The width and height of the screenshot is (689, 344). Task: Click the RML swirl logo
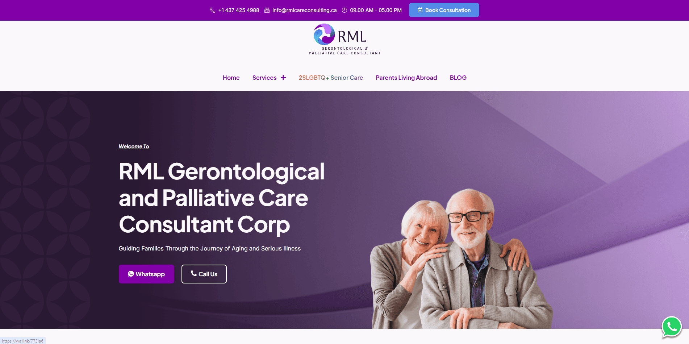[324, 34]
